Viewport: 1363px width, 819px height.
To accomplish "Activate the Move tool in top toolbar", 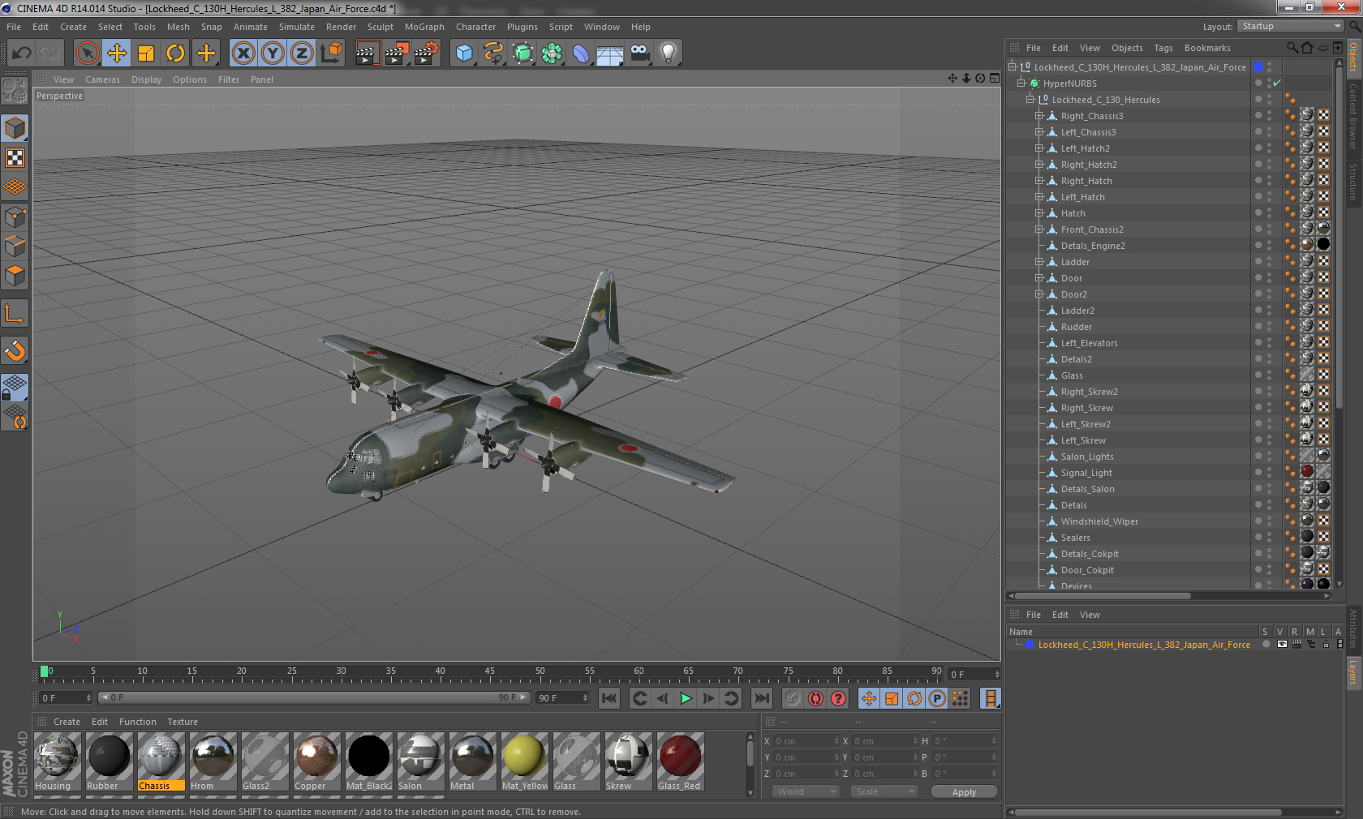I will [x=117, y=54].
